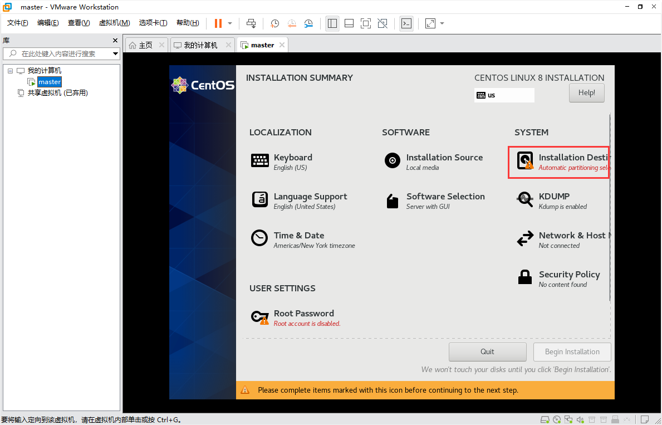The image size is (662, 425).
Task: Open the snapshot manager icon
Action: [x=308, y=23]
